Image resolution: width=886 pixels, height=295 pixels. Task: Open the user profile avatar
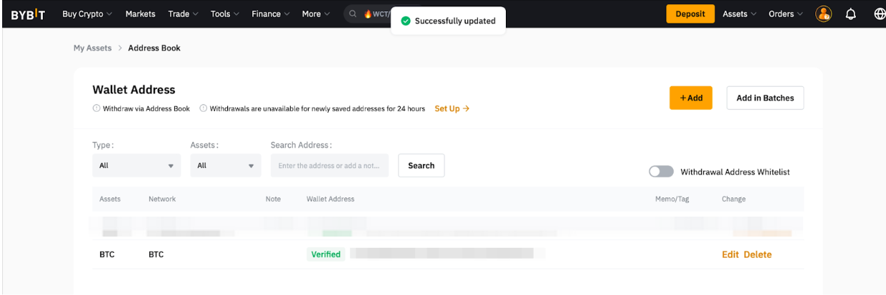click(824, 14)
